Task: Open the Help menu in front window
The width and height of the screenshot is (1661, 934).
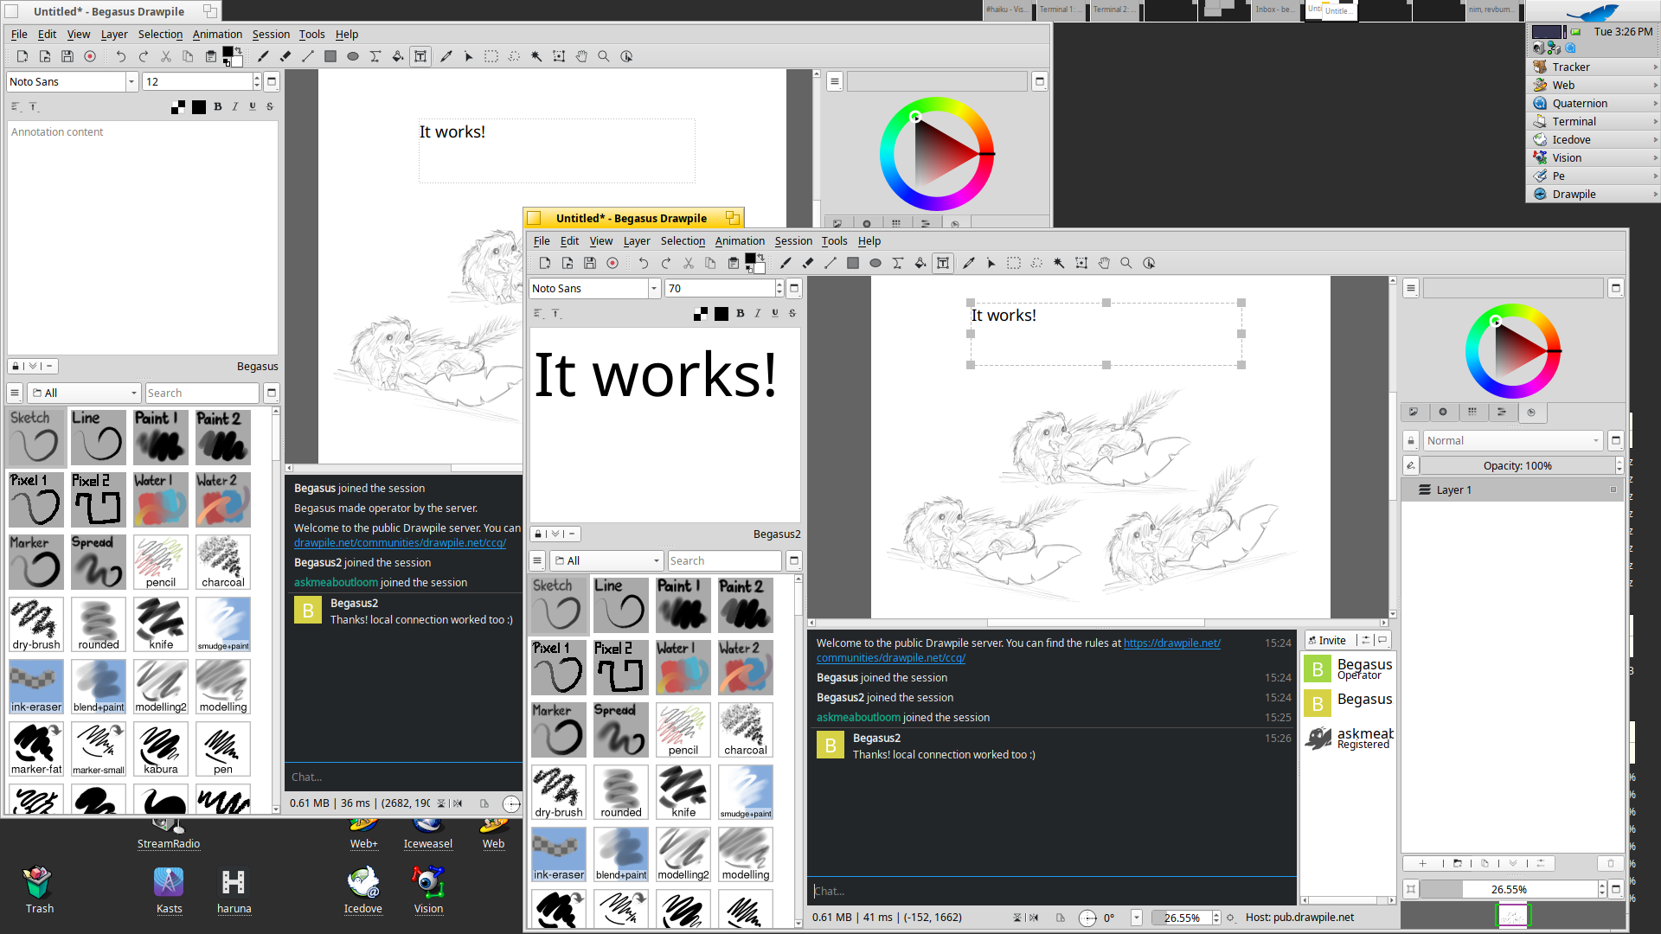Action: pos(869,241)
